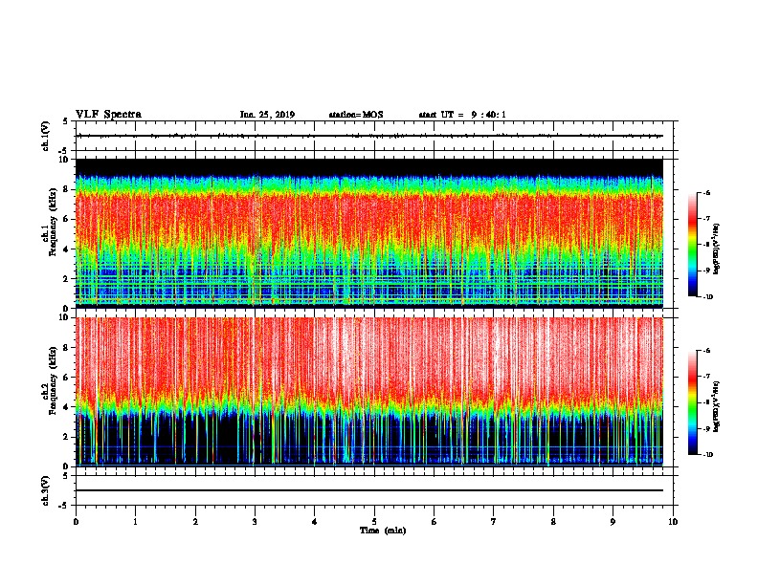Click the "-7" tick on ch.2 colorbar

pos(706,377)
